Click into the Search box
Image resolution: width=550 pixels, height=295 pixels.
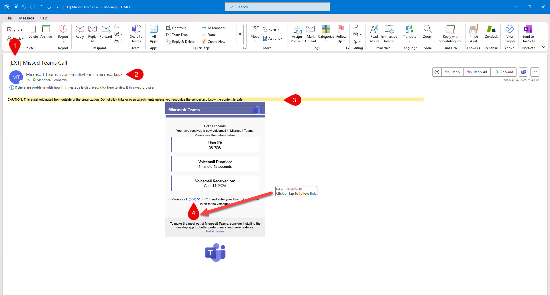[277, 7]
